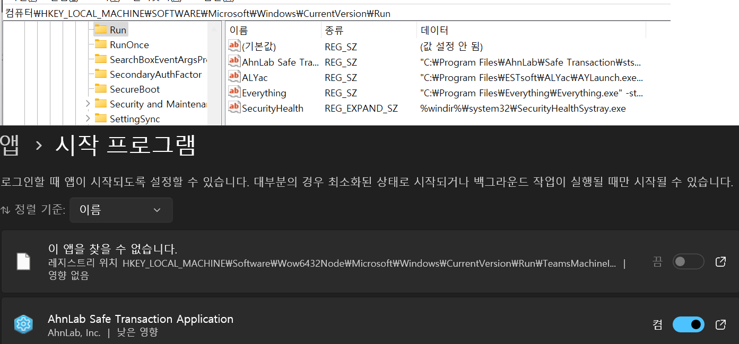Click the string icon of AhnLab Safe Tra... value
This screenshot has height=344, width=739.
tap(234, 62)
